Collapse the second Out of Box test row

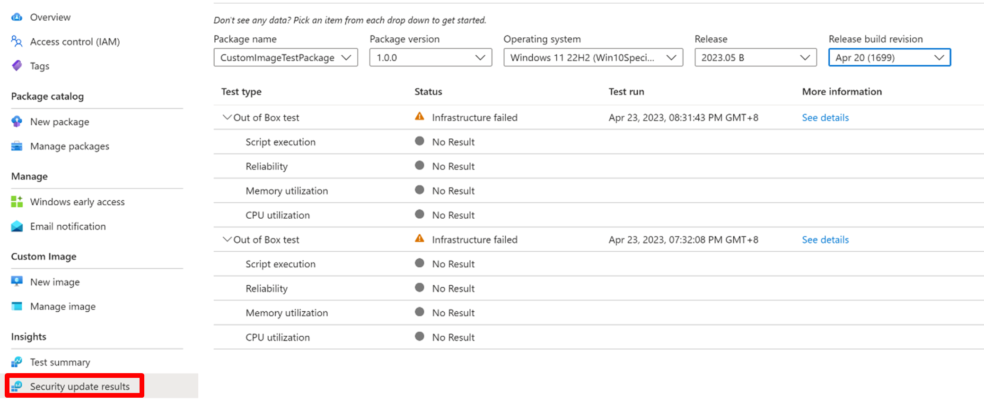pos(227,239)
